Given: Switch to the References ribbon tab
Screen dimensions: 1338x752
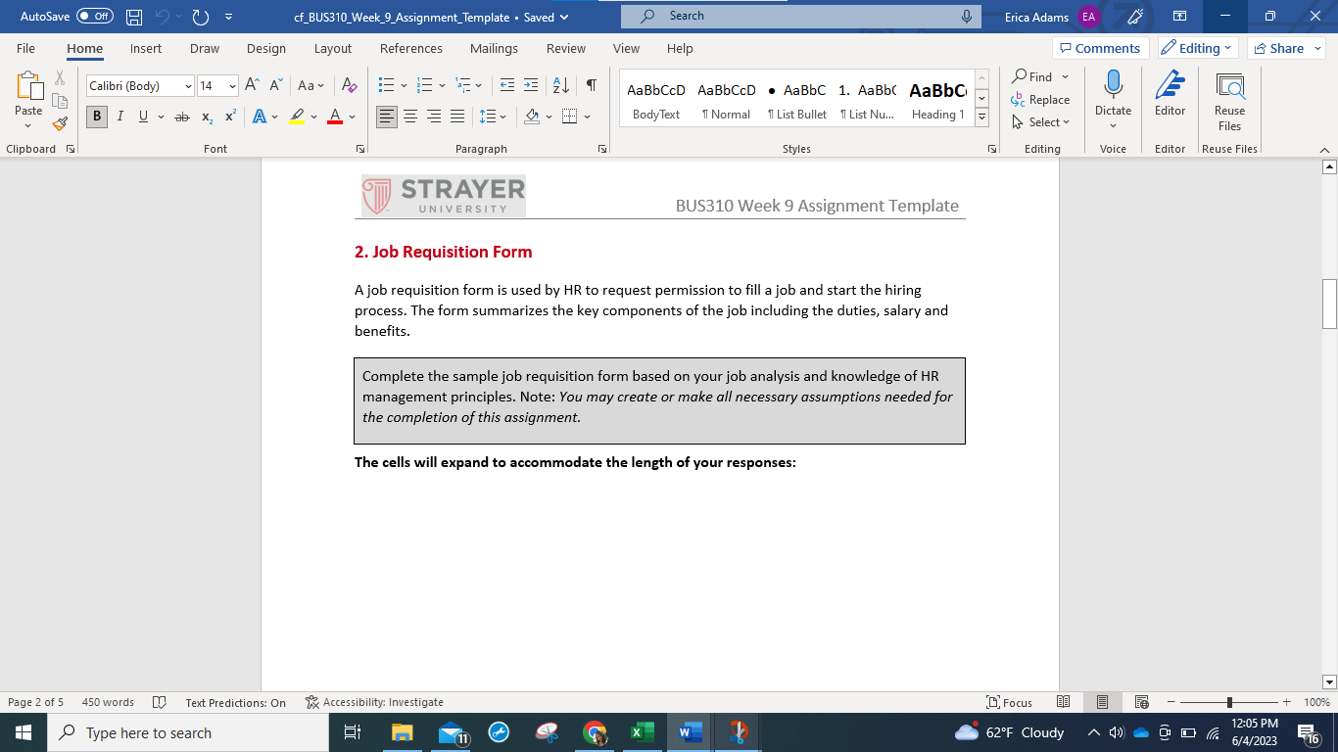Looking at the screenshot, I should tap(411, 48).
